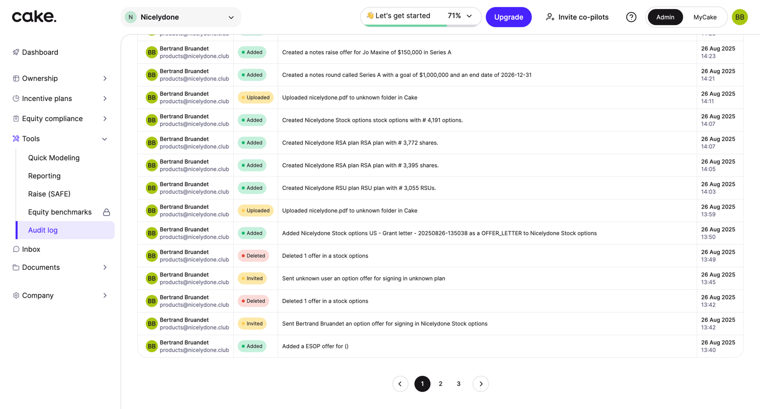Screen dimensions: 760x409
Task: Open the Dashboard rocket icon
Action: (16, 52)
